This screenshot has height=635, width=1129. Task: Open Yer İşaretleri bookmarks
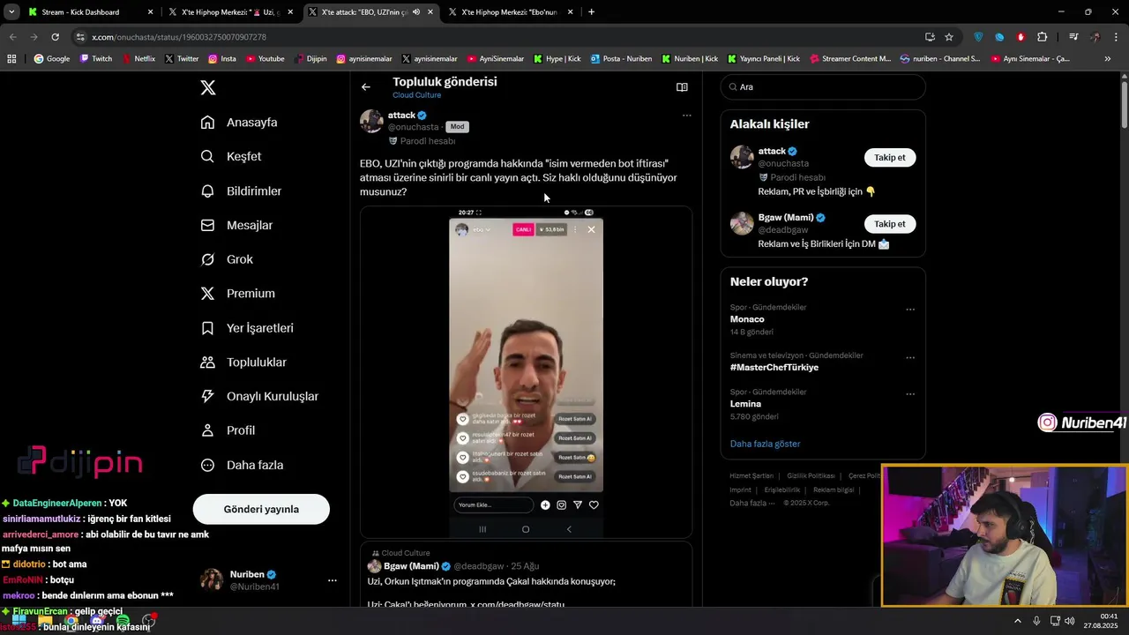click(247, 328)
